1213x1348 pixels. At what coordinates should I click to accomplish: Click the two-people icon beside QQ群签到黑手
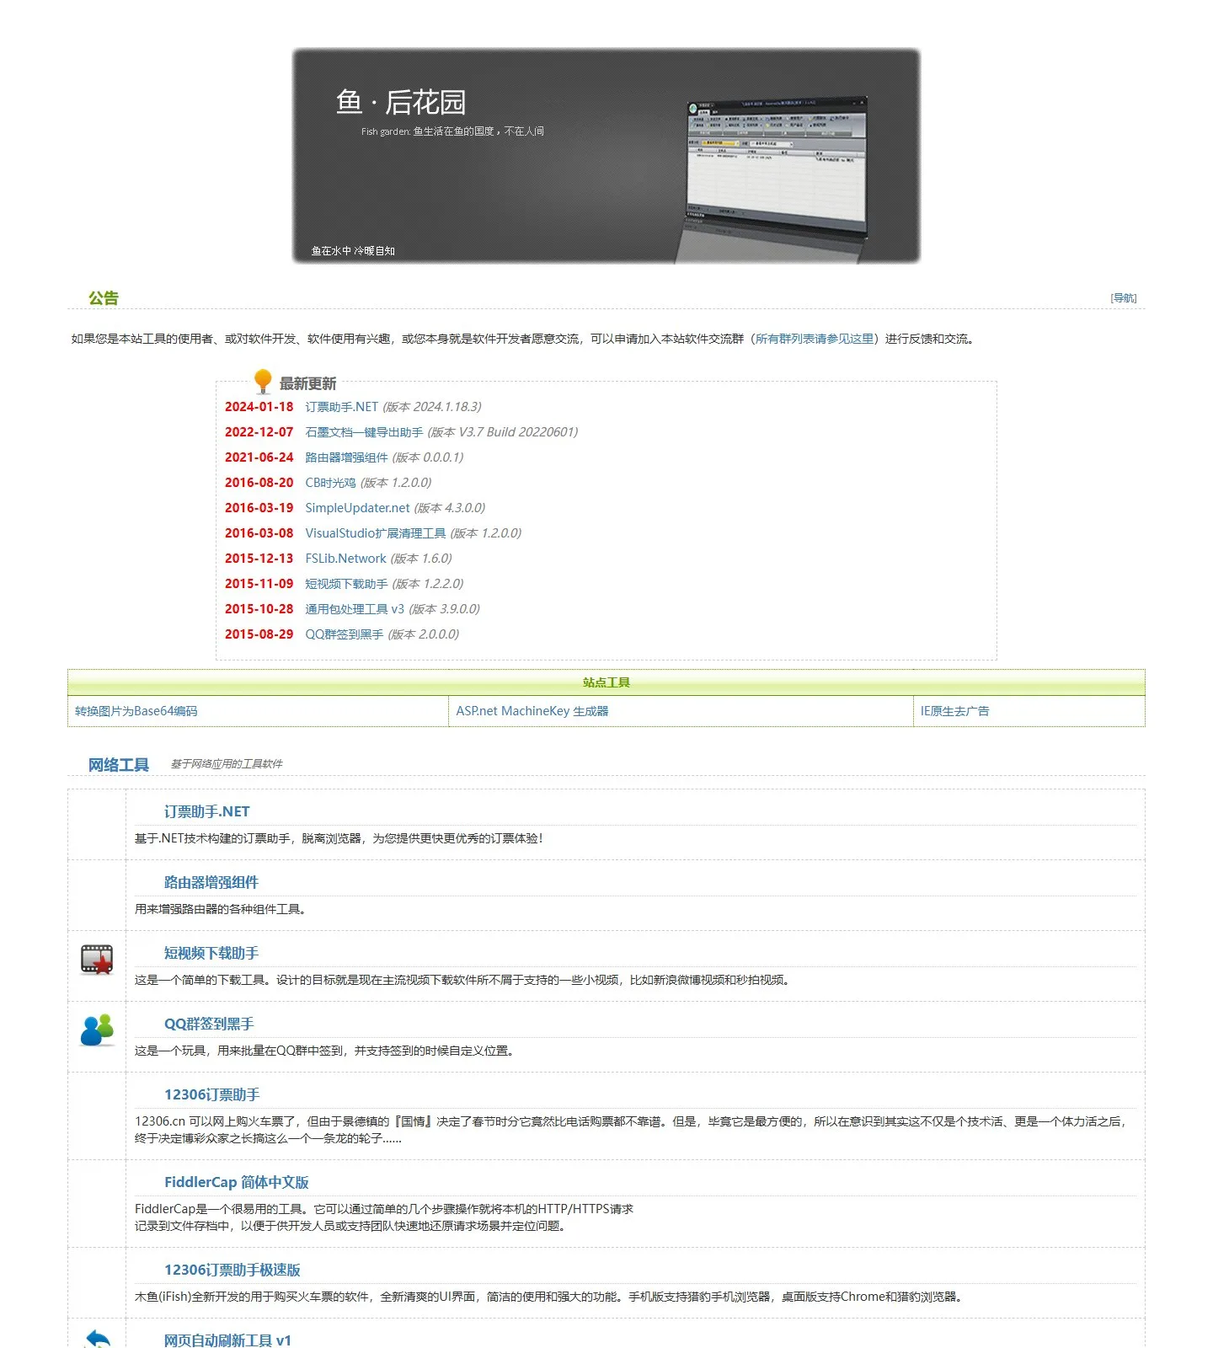point(97,1030)
